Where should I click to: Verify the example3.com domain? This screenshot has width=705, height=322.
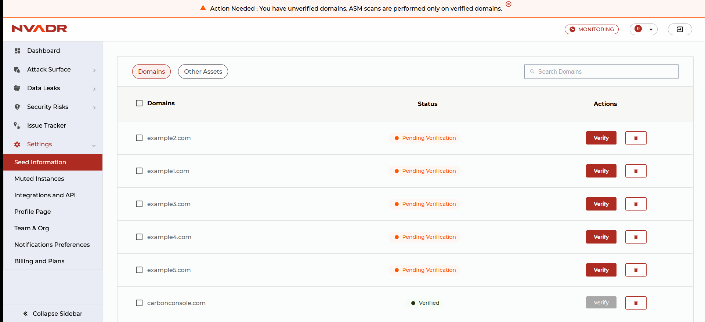pyautogui.click(x=601, y=204)
